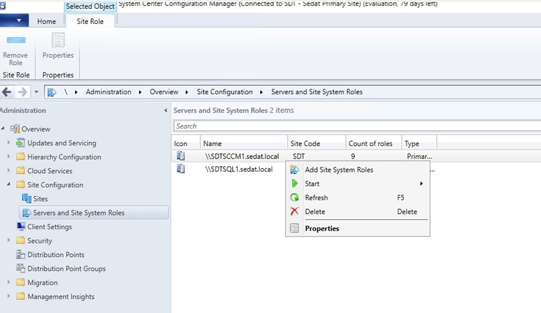Click the Selected Object contextual tab label
Viewport: 541px width, 313px height.
(x=90, y=6)
